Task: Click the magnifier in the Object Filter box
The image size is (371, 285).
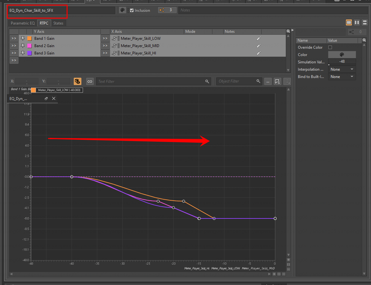Action: [x=258, y=81]
